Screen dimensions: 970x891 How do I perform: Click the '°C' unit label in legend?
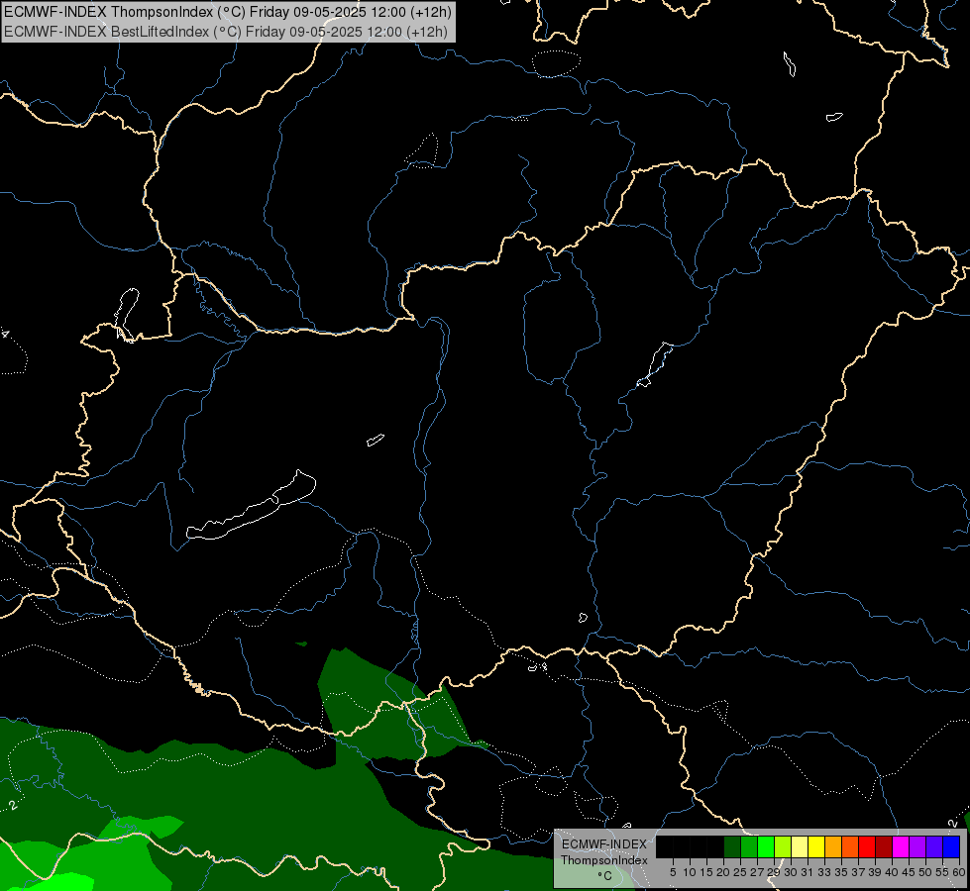coord(605,876)
